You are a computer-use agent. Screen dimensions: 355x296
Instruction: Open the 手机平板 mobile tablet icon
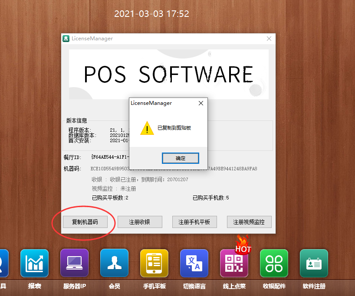click(x=154, y=263)
